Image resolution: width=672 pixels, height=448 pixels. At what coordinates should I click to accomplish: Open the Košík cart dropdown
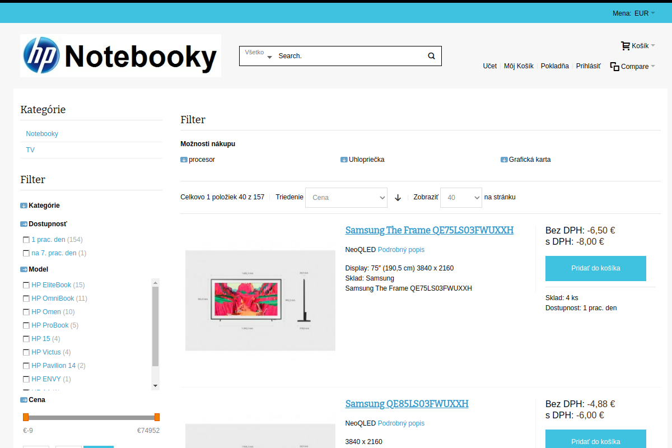[643, 46]
